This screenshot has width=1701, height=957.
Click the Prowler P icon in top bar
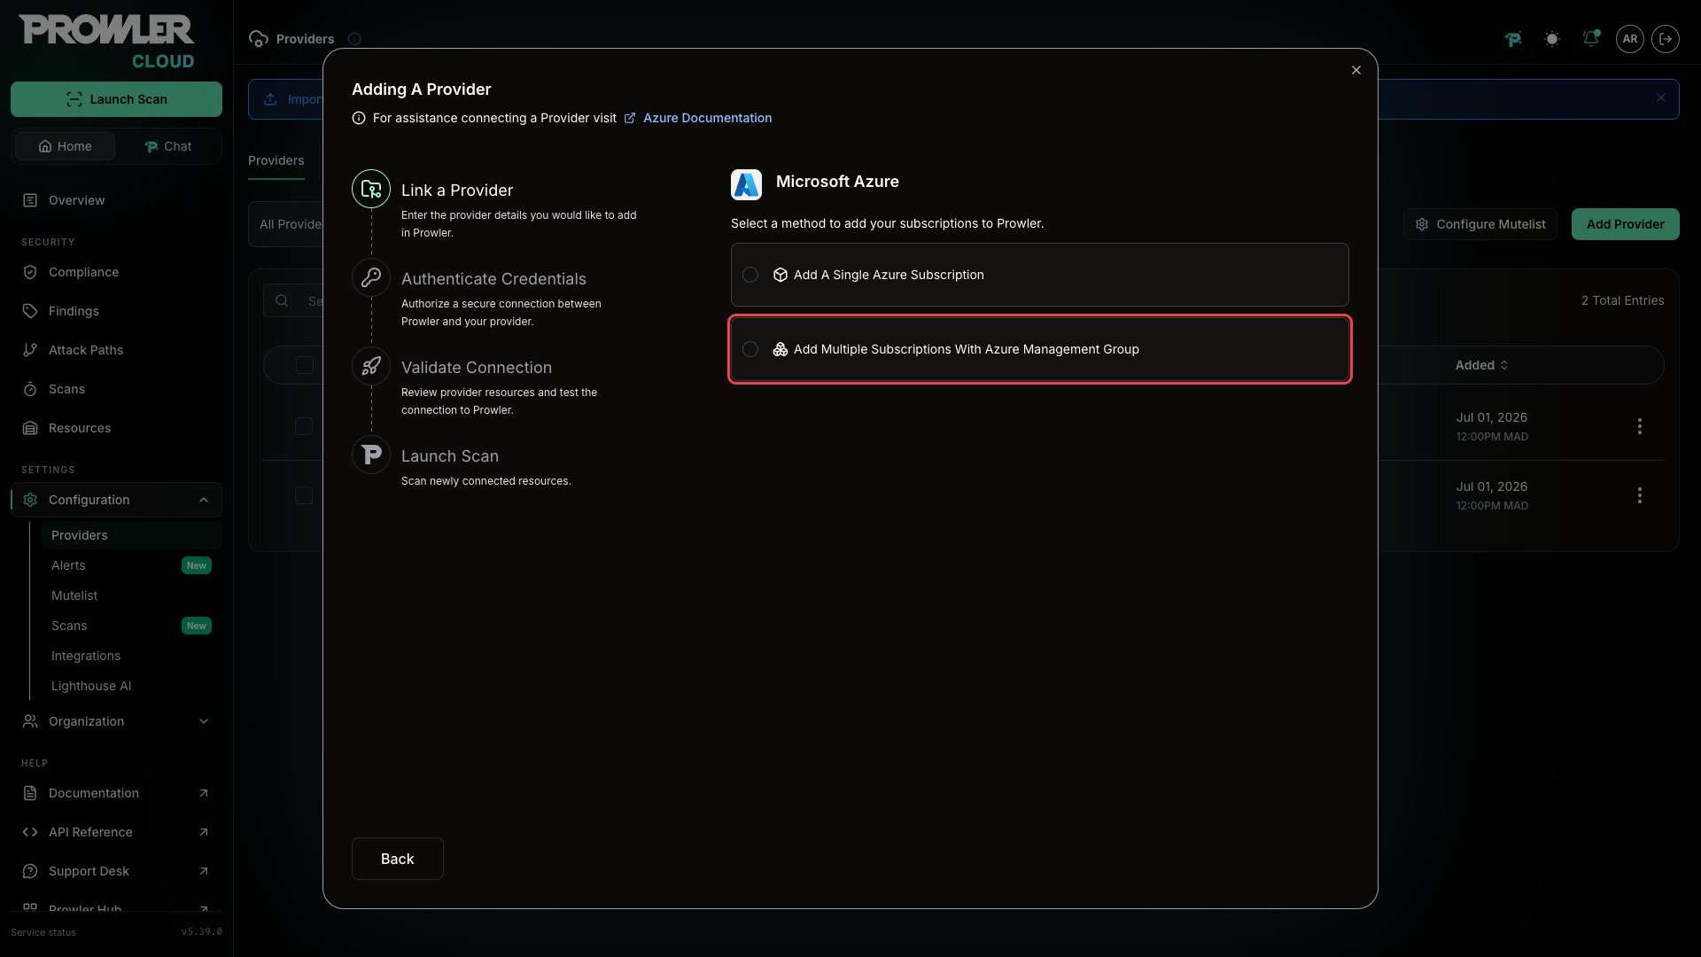[1513, 39]
